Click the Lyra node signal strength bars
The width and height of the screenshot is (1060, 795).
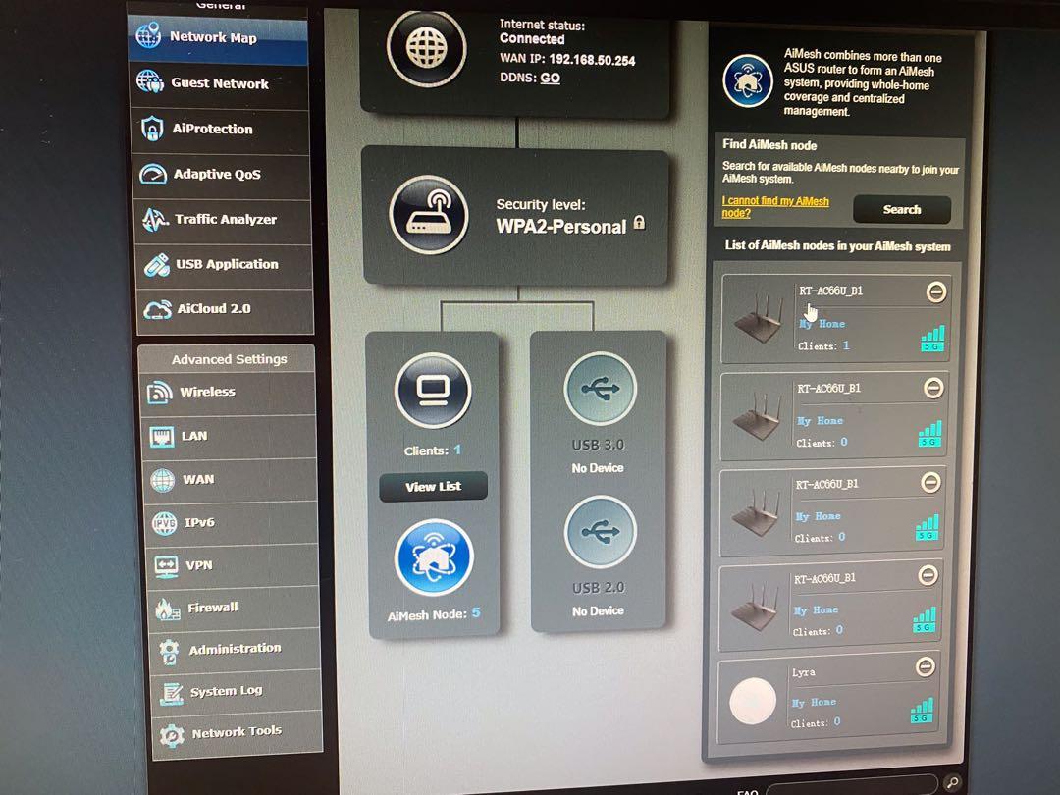(921, 710)
